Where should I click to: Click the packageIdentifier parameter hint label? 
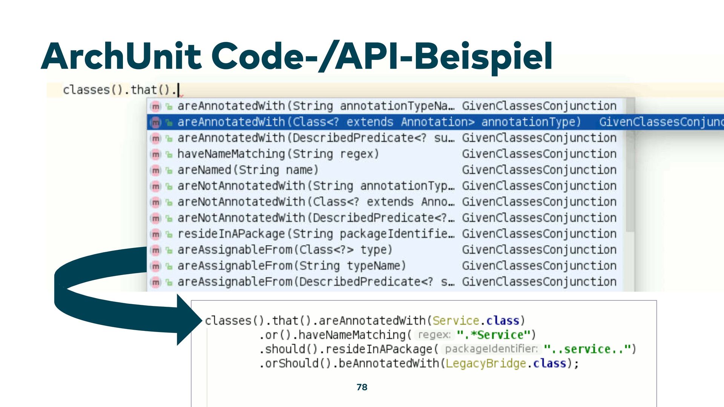[x=491, y=349]
